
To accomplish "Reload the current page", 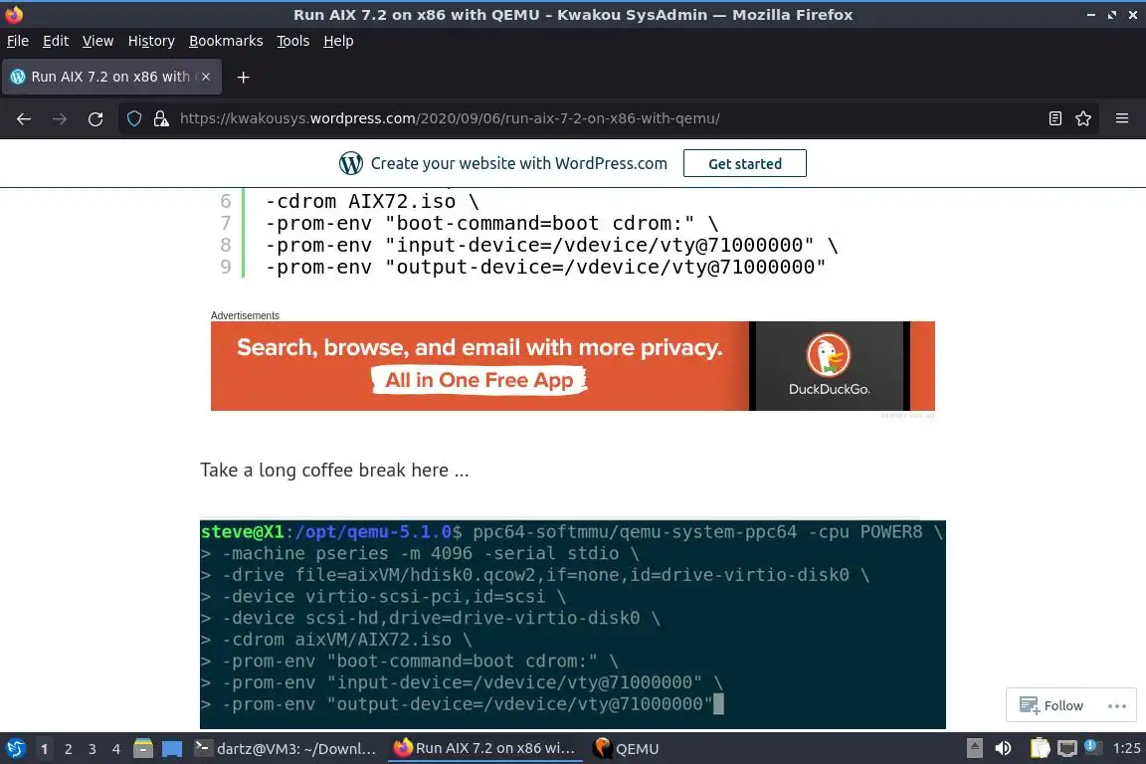I will [x=95, y=118].
